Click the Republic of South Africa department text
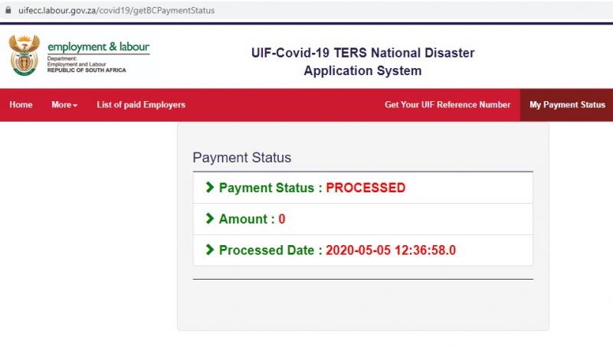 [x=87, y=69]
